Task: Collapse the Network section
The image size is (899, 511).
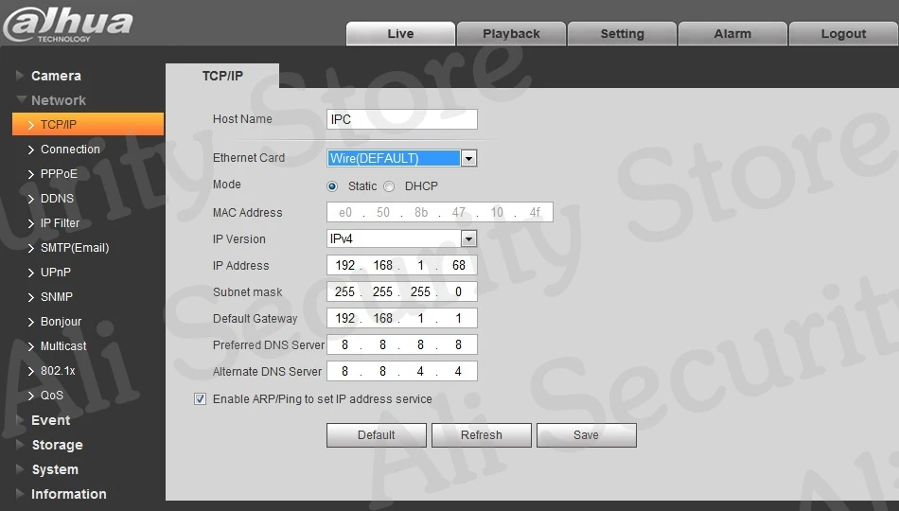Action: point(59,100)
